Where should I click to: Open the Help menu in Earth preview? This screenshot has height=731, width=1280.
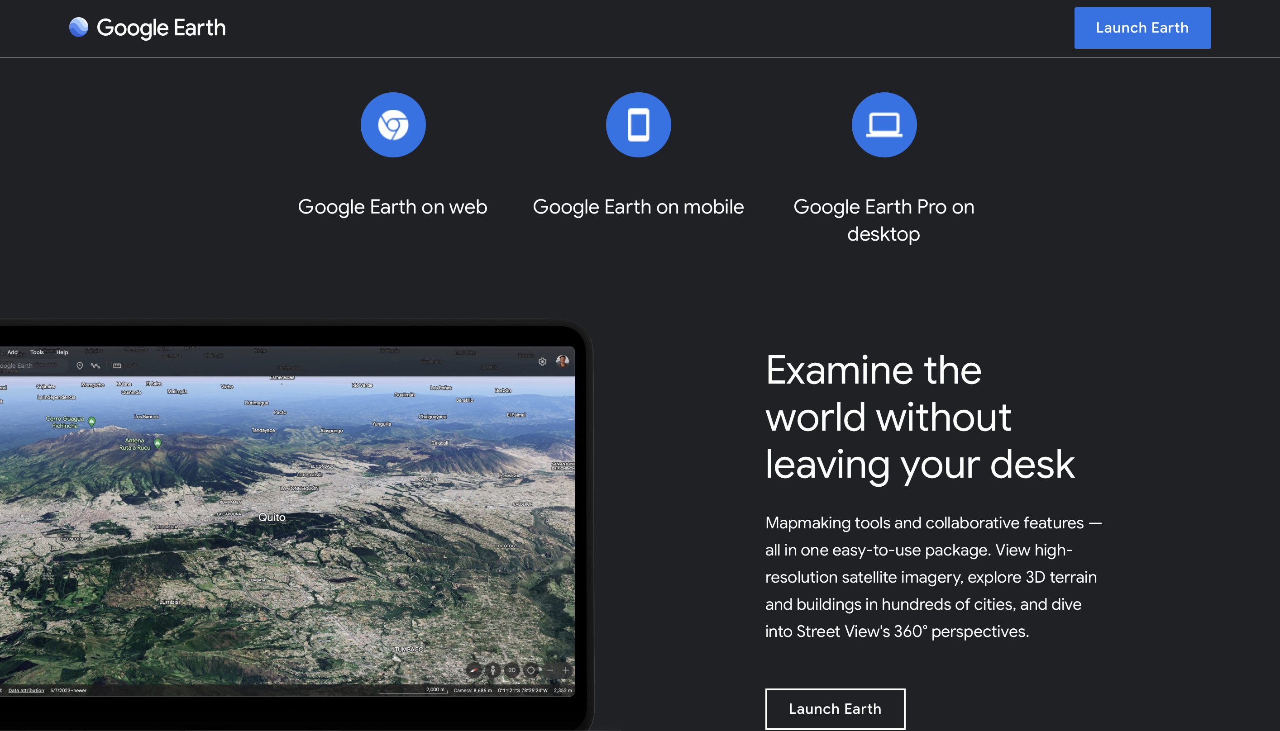[62, 352]
